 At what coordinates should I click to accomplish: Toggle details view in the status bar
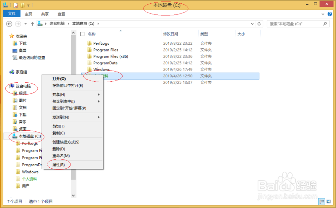322,202
